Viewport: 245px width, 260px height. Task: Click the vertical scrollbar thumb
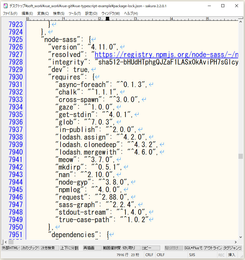(x=241, y=156)
